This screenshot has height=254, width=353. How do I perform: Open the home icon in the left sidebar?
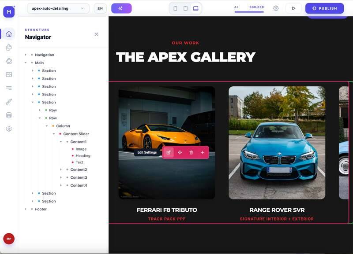coord(9,34)
